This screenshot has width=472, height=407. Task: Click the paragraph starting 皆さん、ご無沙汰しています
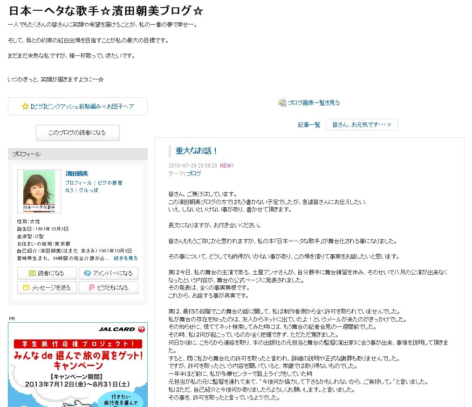[267, 202]
